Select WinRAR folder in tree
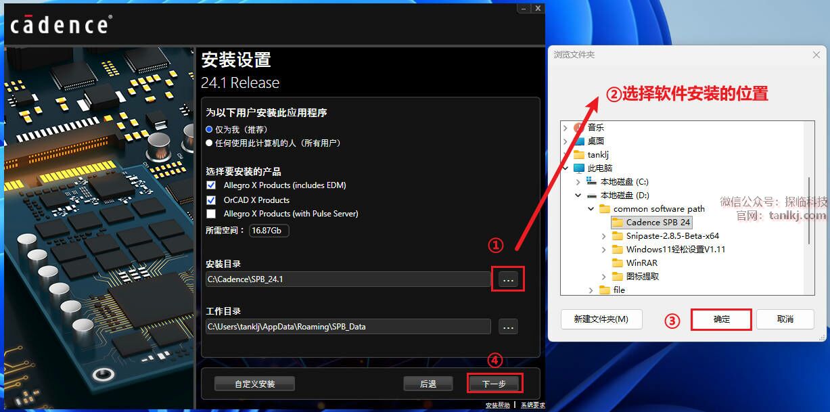This screenshot has height=412, width=830. tap(642, 262)
